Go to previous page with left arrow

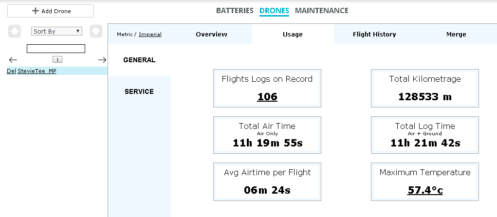coord(13,59)
